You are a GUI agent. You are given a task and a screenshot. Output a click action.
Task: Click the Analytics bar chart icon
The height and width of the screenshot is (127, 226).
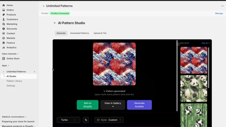pos(4,47)
